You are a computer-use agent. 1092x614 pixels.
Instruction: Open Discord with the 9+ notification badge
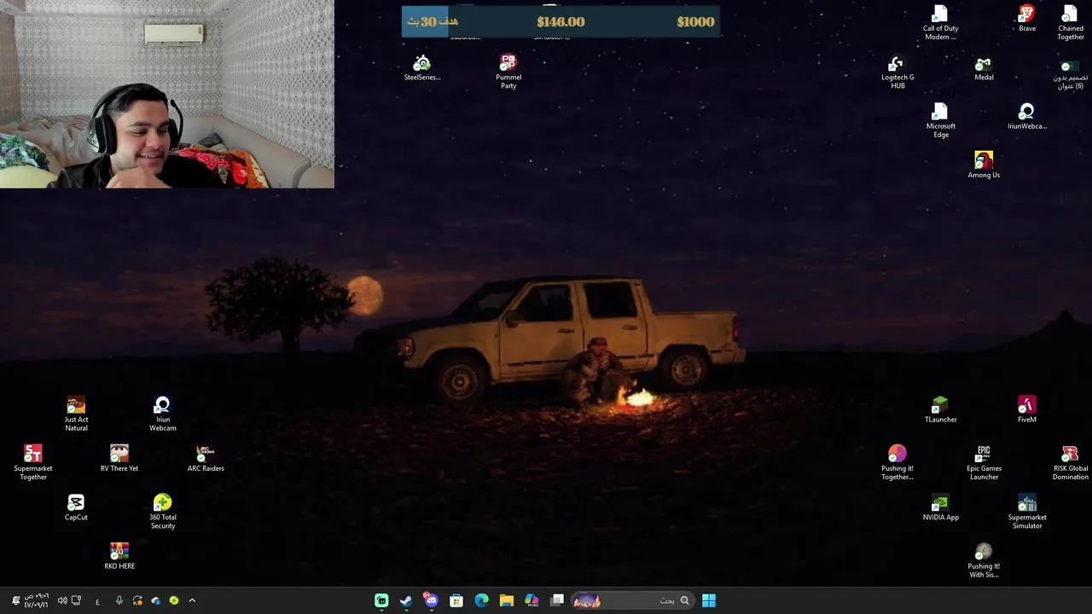click(x=431, y=600)
